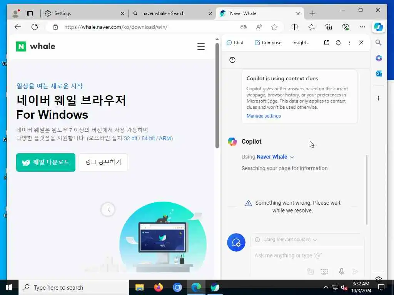Open the Favorites list
This screenshot has height=295, width=394.
click(x=312, y=27)
